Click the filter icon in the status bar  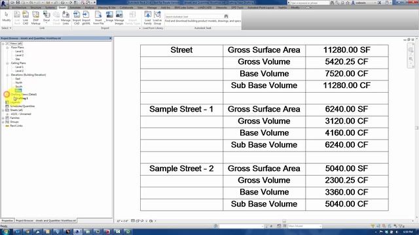[401, 226]
